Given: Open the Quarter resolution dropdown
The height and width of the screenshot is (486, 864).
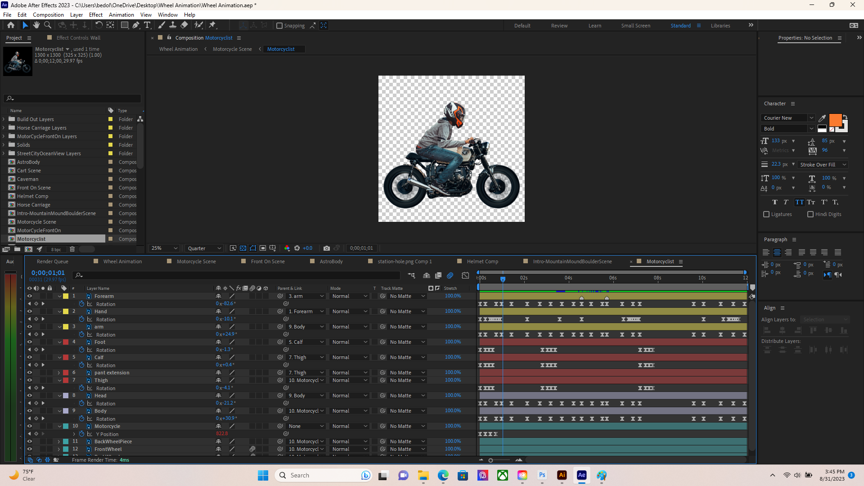Looking at the screenshot, I should pyautogui.click(x=204, y=248).
